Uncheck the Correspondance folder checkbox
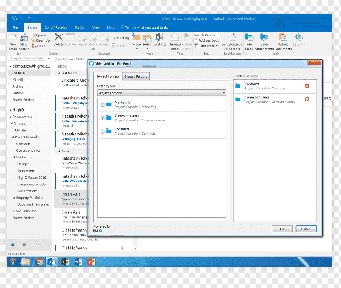Screen dimensions: 341x288 [x=102, y=118]
